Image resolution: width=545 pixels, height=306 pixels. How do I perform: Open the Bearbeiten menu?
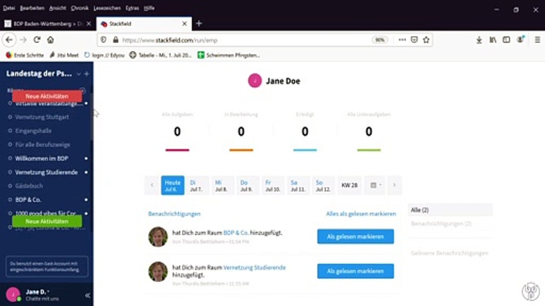[x=32, y=8]
